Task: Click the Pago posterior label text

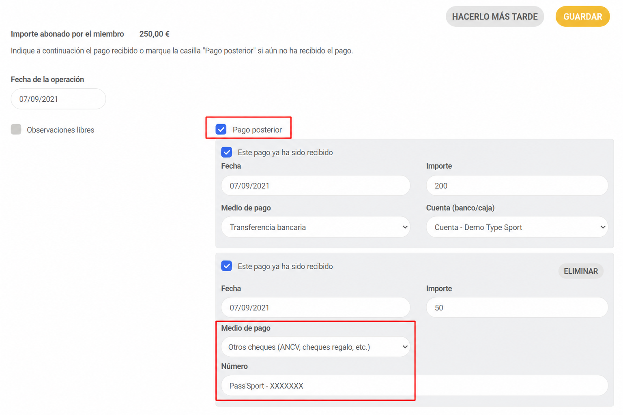Action: [257, 130]
